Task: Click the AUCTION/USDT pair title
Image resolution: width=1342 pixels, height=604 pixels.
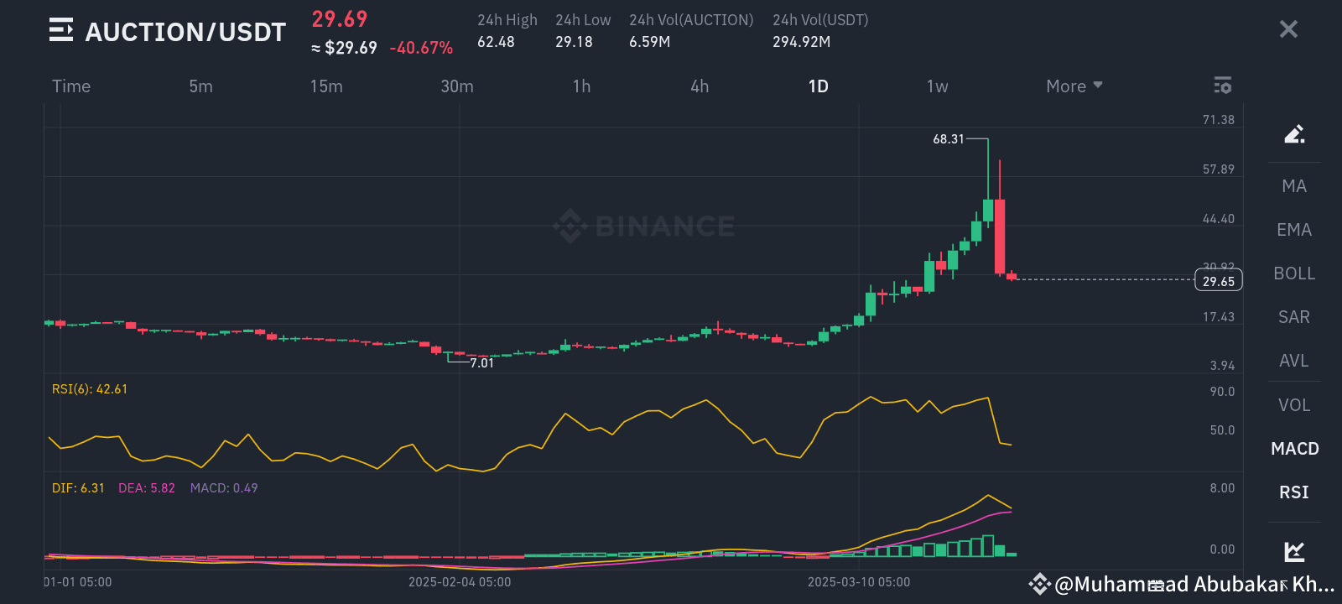Action: point(185,32)
